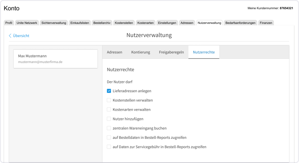Uncheck Lieferadressen anlegen checkbox
The height and width of the screenshot is (163, 299).
[109, 91]
